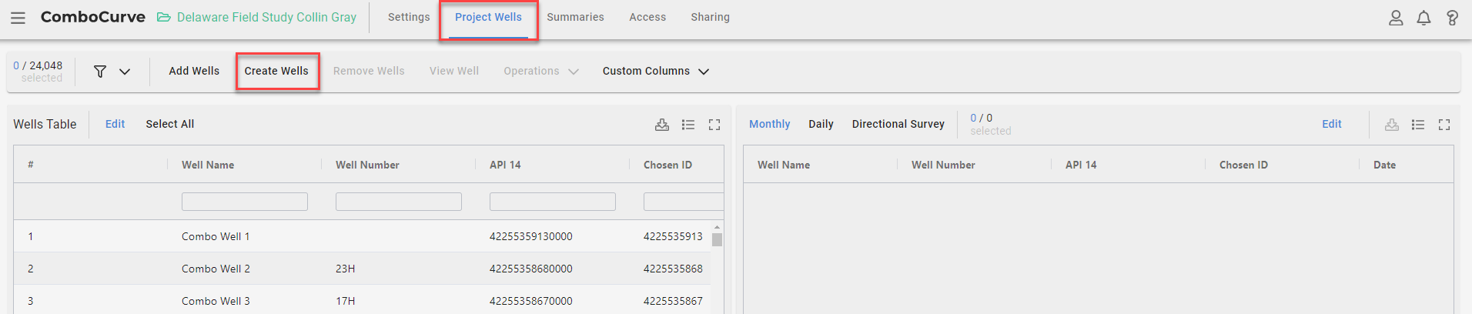This screenshot has height=314, width=1472.
Task: Click the Well Name filter field
Action: pyautogui.click(x=245, y=202)
